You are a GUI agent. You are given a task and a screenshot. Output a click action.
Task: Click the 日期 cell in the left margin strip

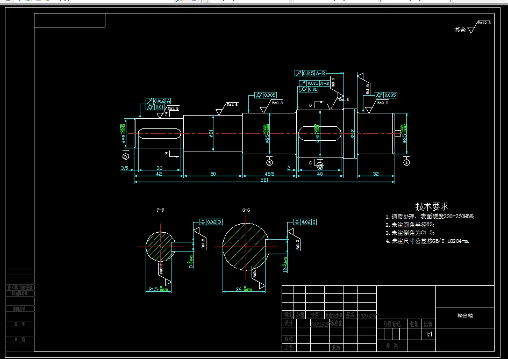point(19,340)
